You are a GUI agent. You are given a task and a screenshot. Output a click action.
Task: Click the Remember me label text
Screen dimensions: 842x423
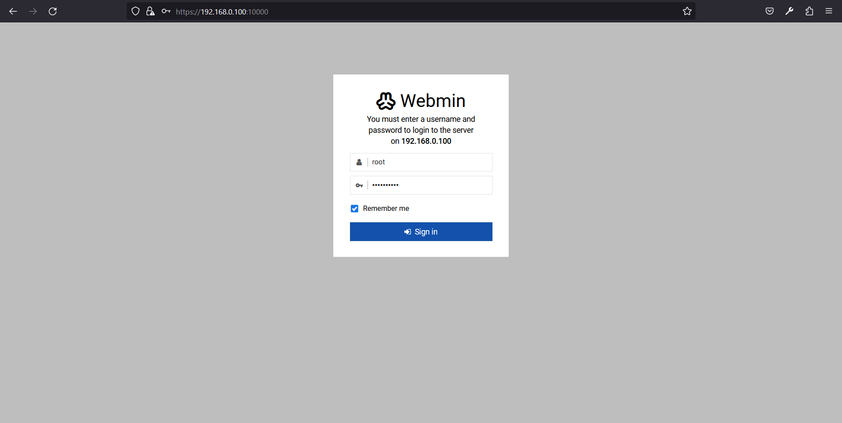pyautogui.click(x=386, y=209)
